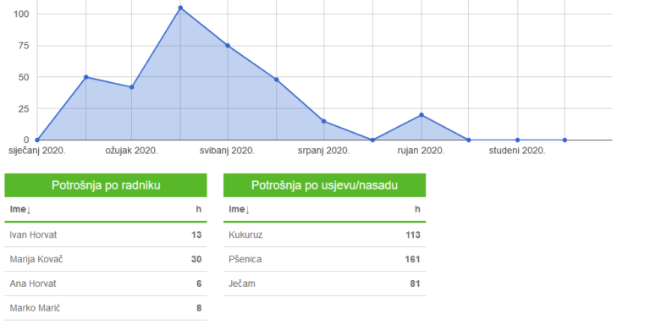Sort crops table by h column
Viewport: 650px width, 325px height.
pyautogui.click(x=417, y=209)
